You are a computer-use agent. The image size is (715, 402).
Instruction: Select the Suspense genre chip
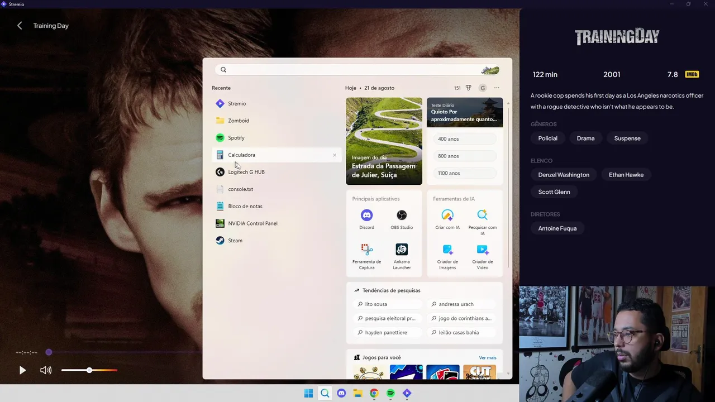[x=627, y=138]
